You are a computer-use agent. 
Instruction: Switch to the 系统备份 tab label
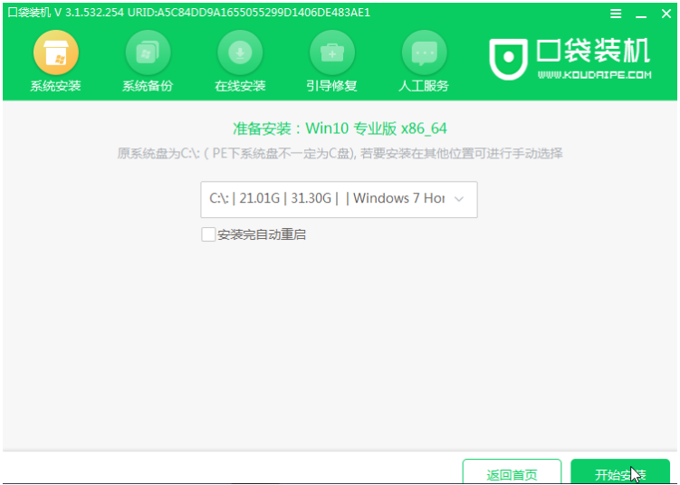147,86
